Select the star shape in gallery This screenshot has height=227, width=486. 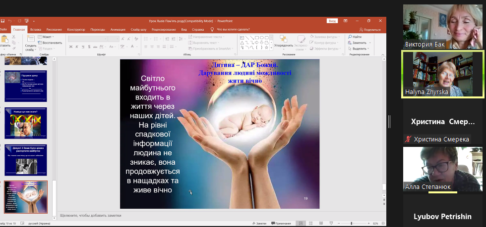tap(267, 47)
